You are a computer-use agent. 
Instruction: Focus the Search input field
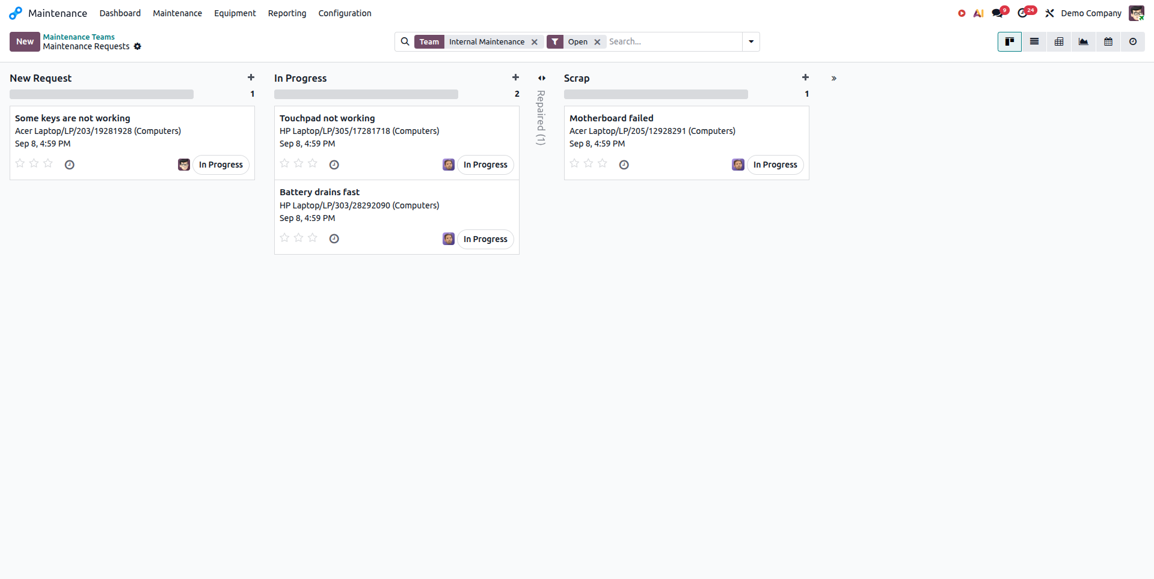coord(674,41)
